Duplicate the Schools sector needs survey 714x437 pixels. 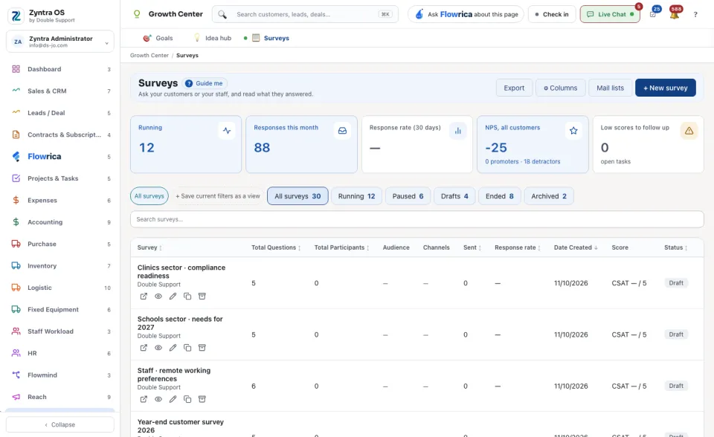point(187,348)
